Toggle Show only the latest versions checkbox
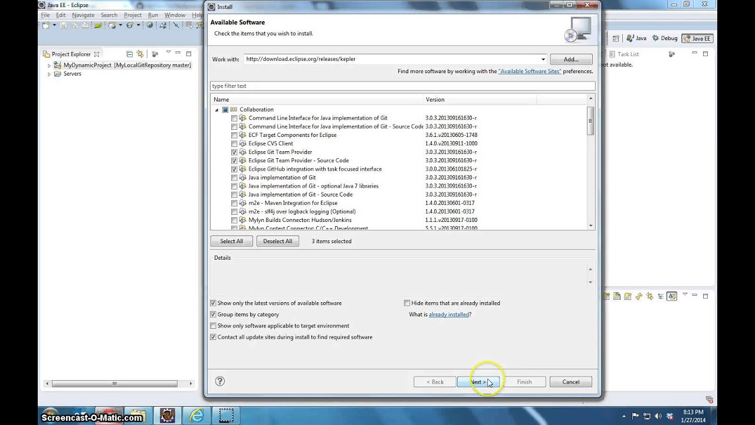The image size is (755, 425). pyautogui.click(x=214, y=303)
